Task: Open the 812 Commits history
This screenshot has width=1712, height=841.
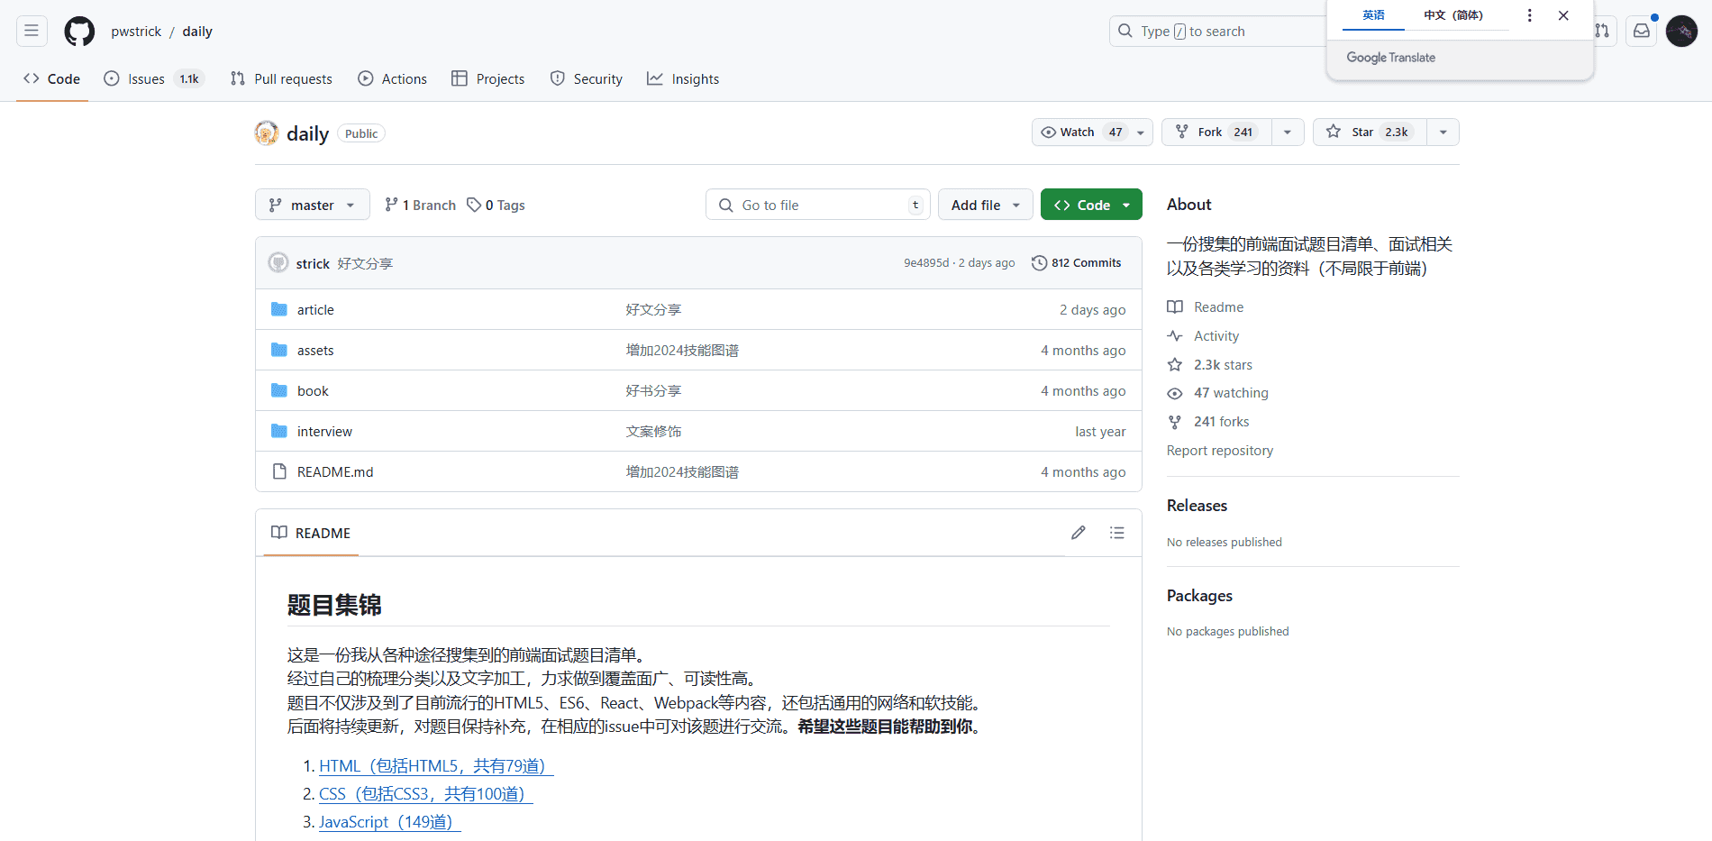Action: tap(1077, 263)
